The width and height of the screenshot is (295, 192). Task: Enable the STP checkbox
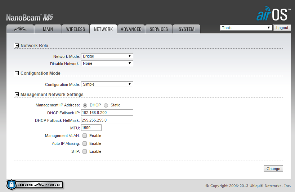(85, 151)
